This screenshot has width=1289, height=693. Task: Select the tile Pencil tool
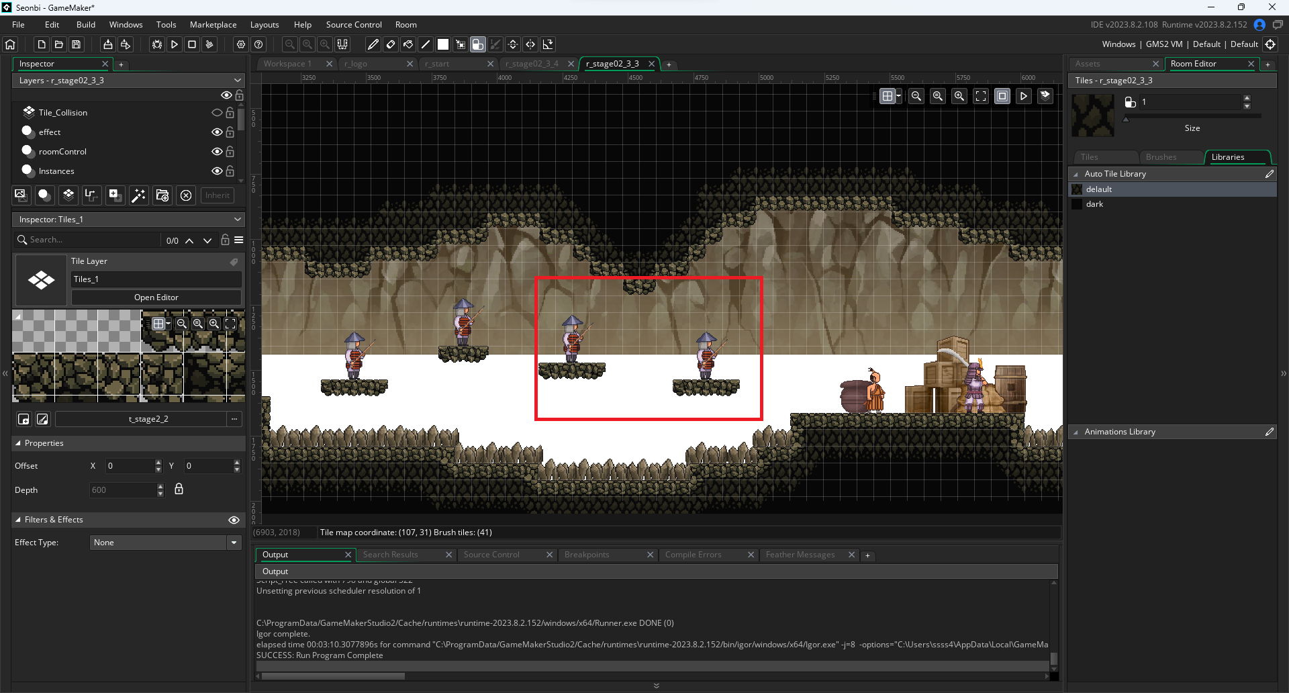tap(373, 44)
